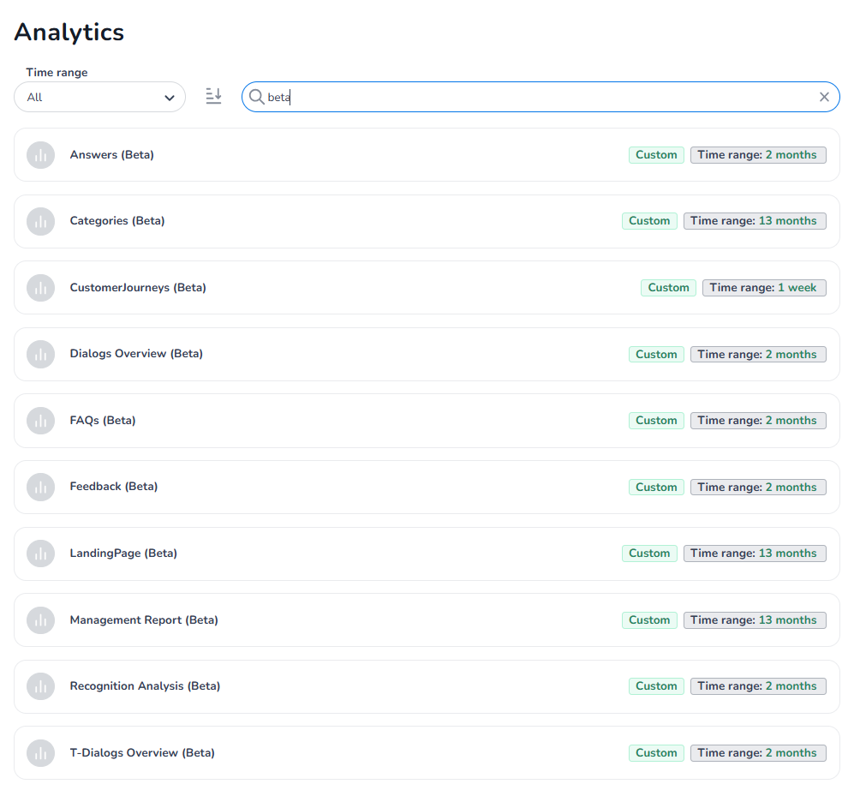
Task: Click the FAQs (Beta) chart icon
Action: (40, 421)
